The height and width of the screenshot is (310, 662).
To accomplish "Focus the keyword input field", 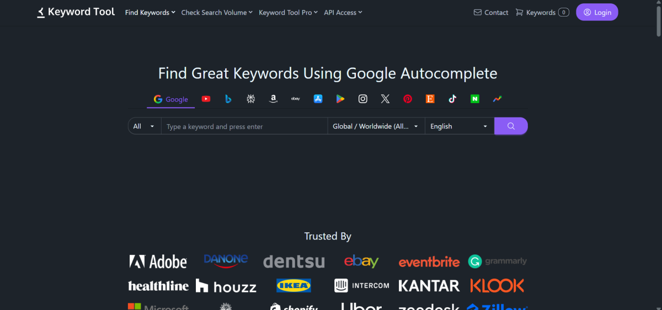I will [244, 126].
